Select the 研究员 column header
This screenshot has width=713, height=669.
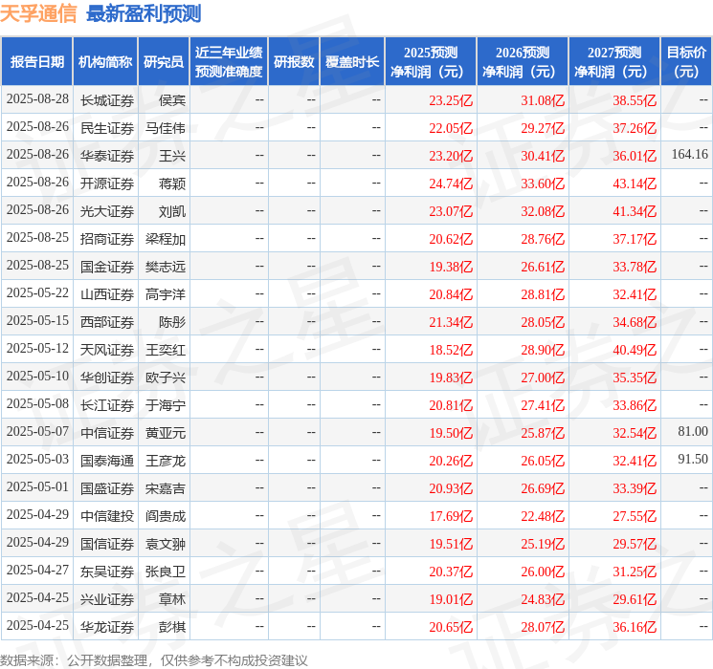pyautogui.click(x=164, y=62)
